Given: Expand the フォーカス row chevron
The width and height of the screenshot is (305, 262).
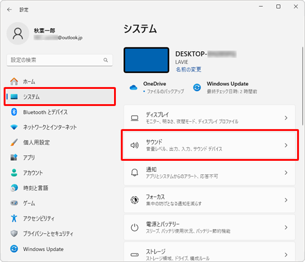Looking at the screenshot, I should pyautogui.click(x=286, y=200).
